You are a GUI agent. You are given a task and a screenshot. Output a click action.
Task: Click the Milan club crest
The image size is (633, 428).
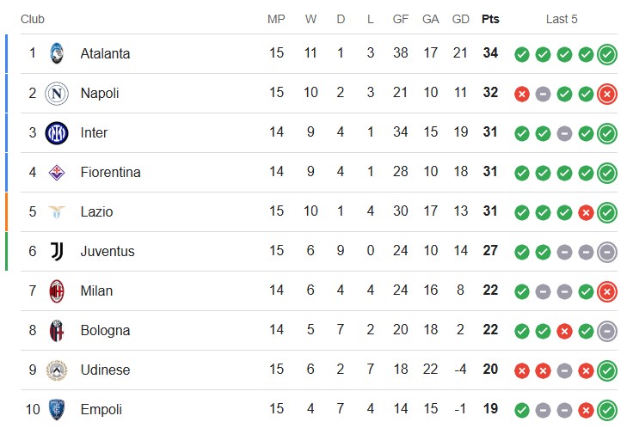pos(57,290)
